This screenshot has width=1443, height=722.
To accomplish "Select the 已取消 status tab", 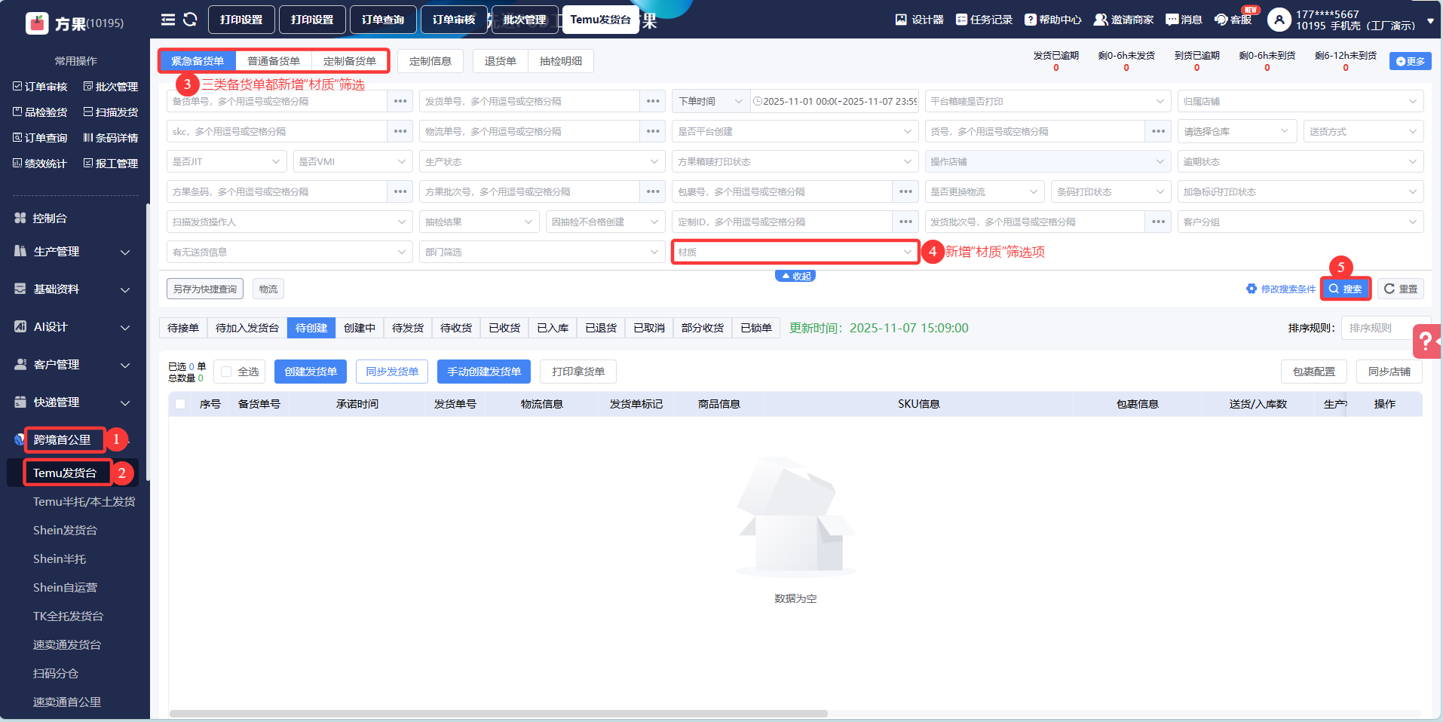I will pyautogui.click(x=649, y=328).
